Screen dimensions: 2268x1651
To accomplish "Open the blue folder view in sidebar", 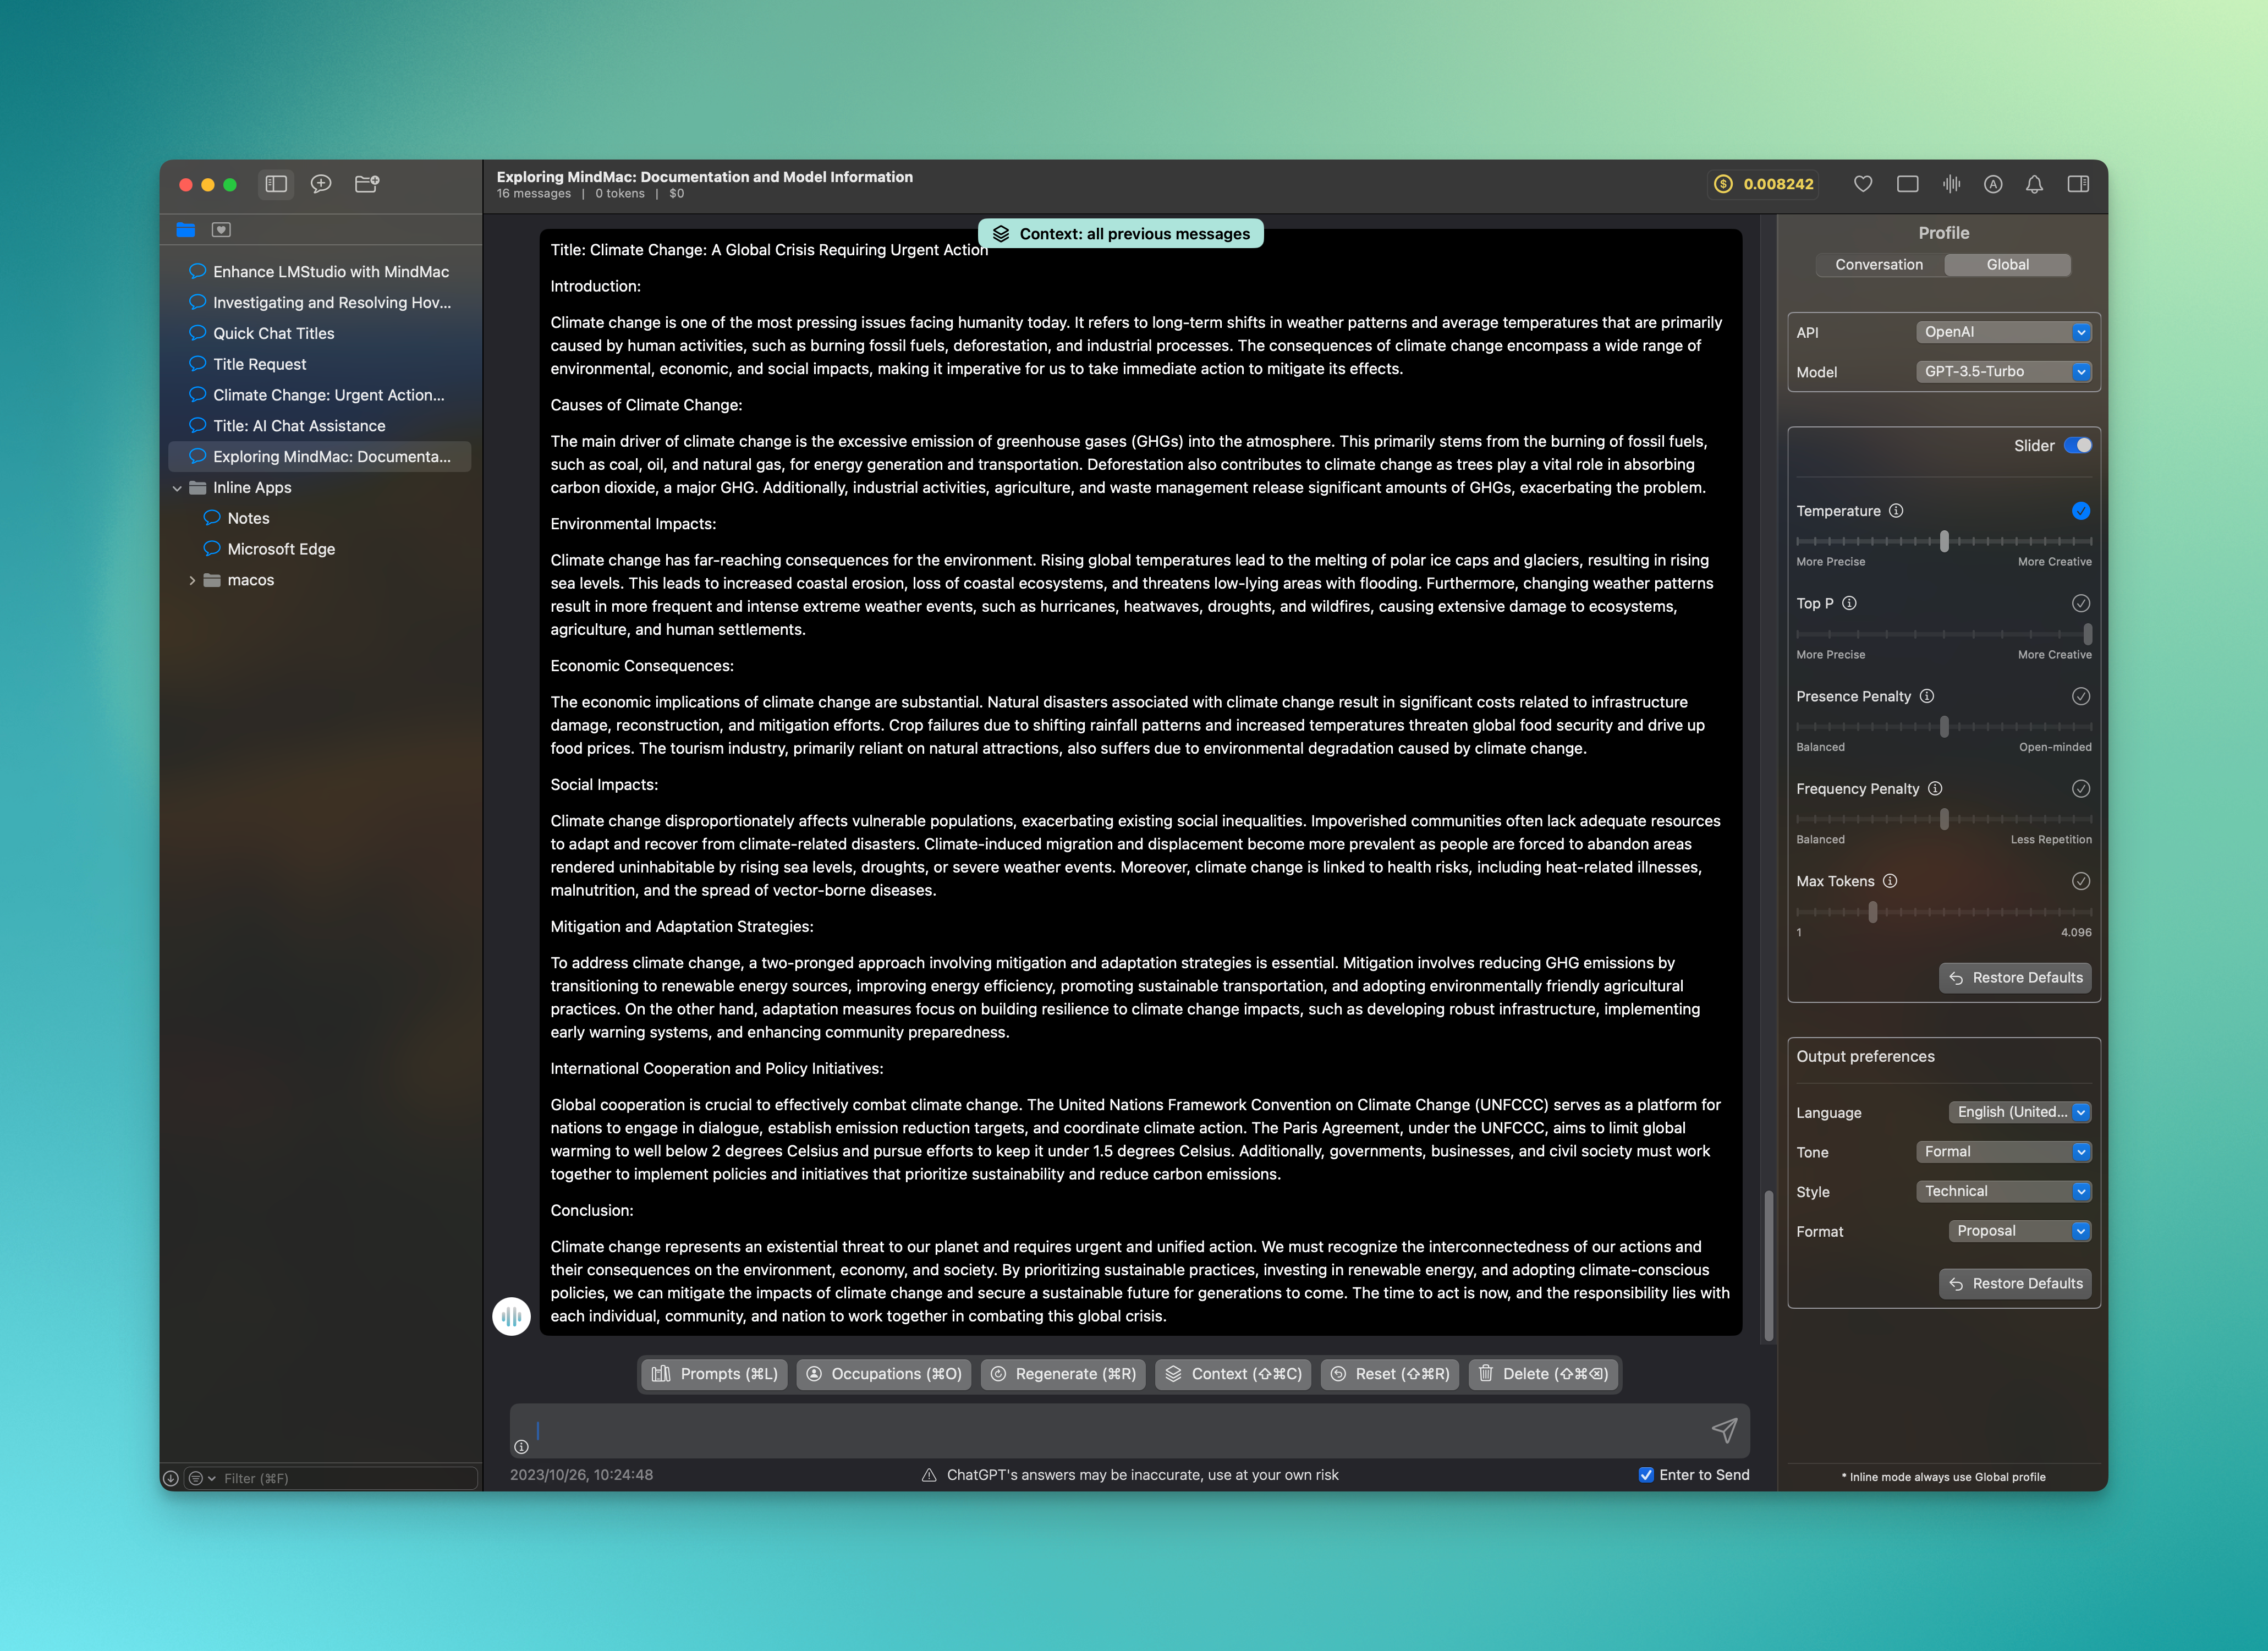I will pos(186,230).
